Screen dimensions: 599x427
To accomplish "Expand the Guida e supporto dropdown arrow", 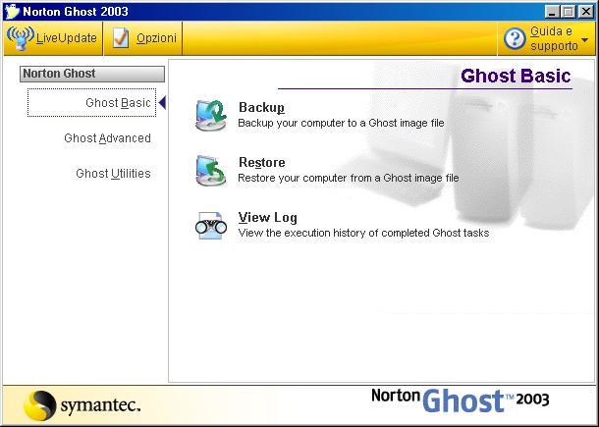I will click(x=584, y=39).
